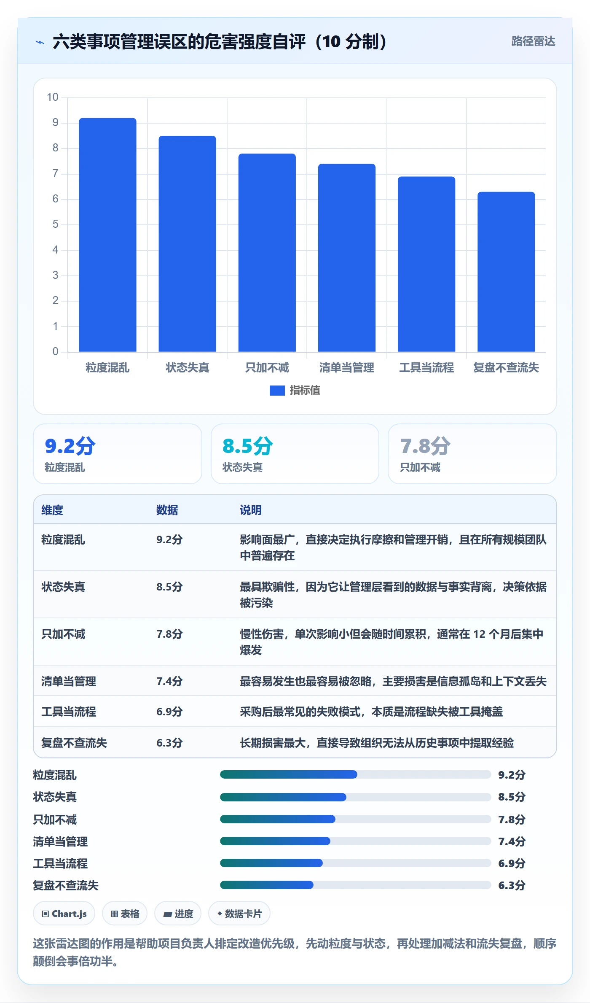Click the 数据卡片 tag chip

(239, 914)
